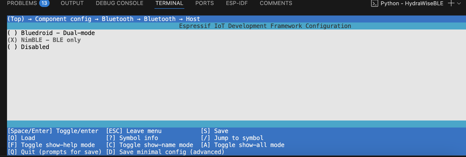Screen dimensions: 466x157
Task: Click the terminal shell icon beside Python - HydraWiseBLE
Action: click(x=374, y=3)
